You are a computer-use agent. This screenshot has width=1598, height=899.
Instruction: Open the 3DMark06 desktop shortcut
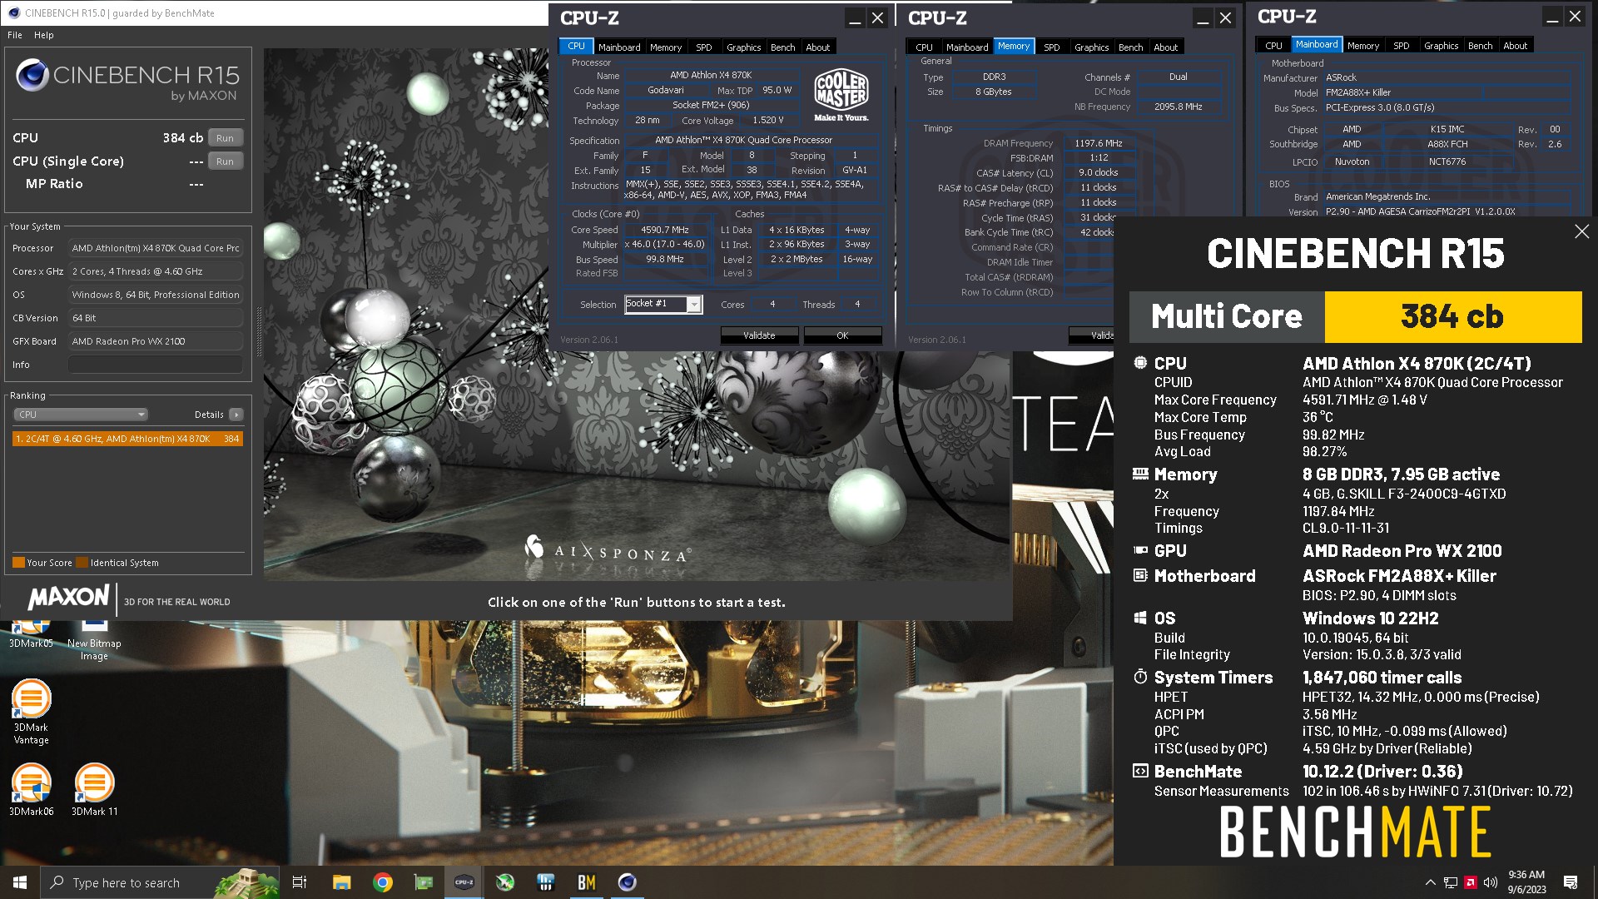coord(31,789)
